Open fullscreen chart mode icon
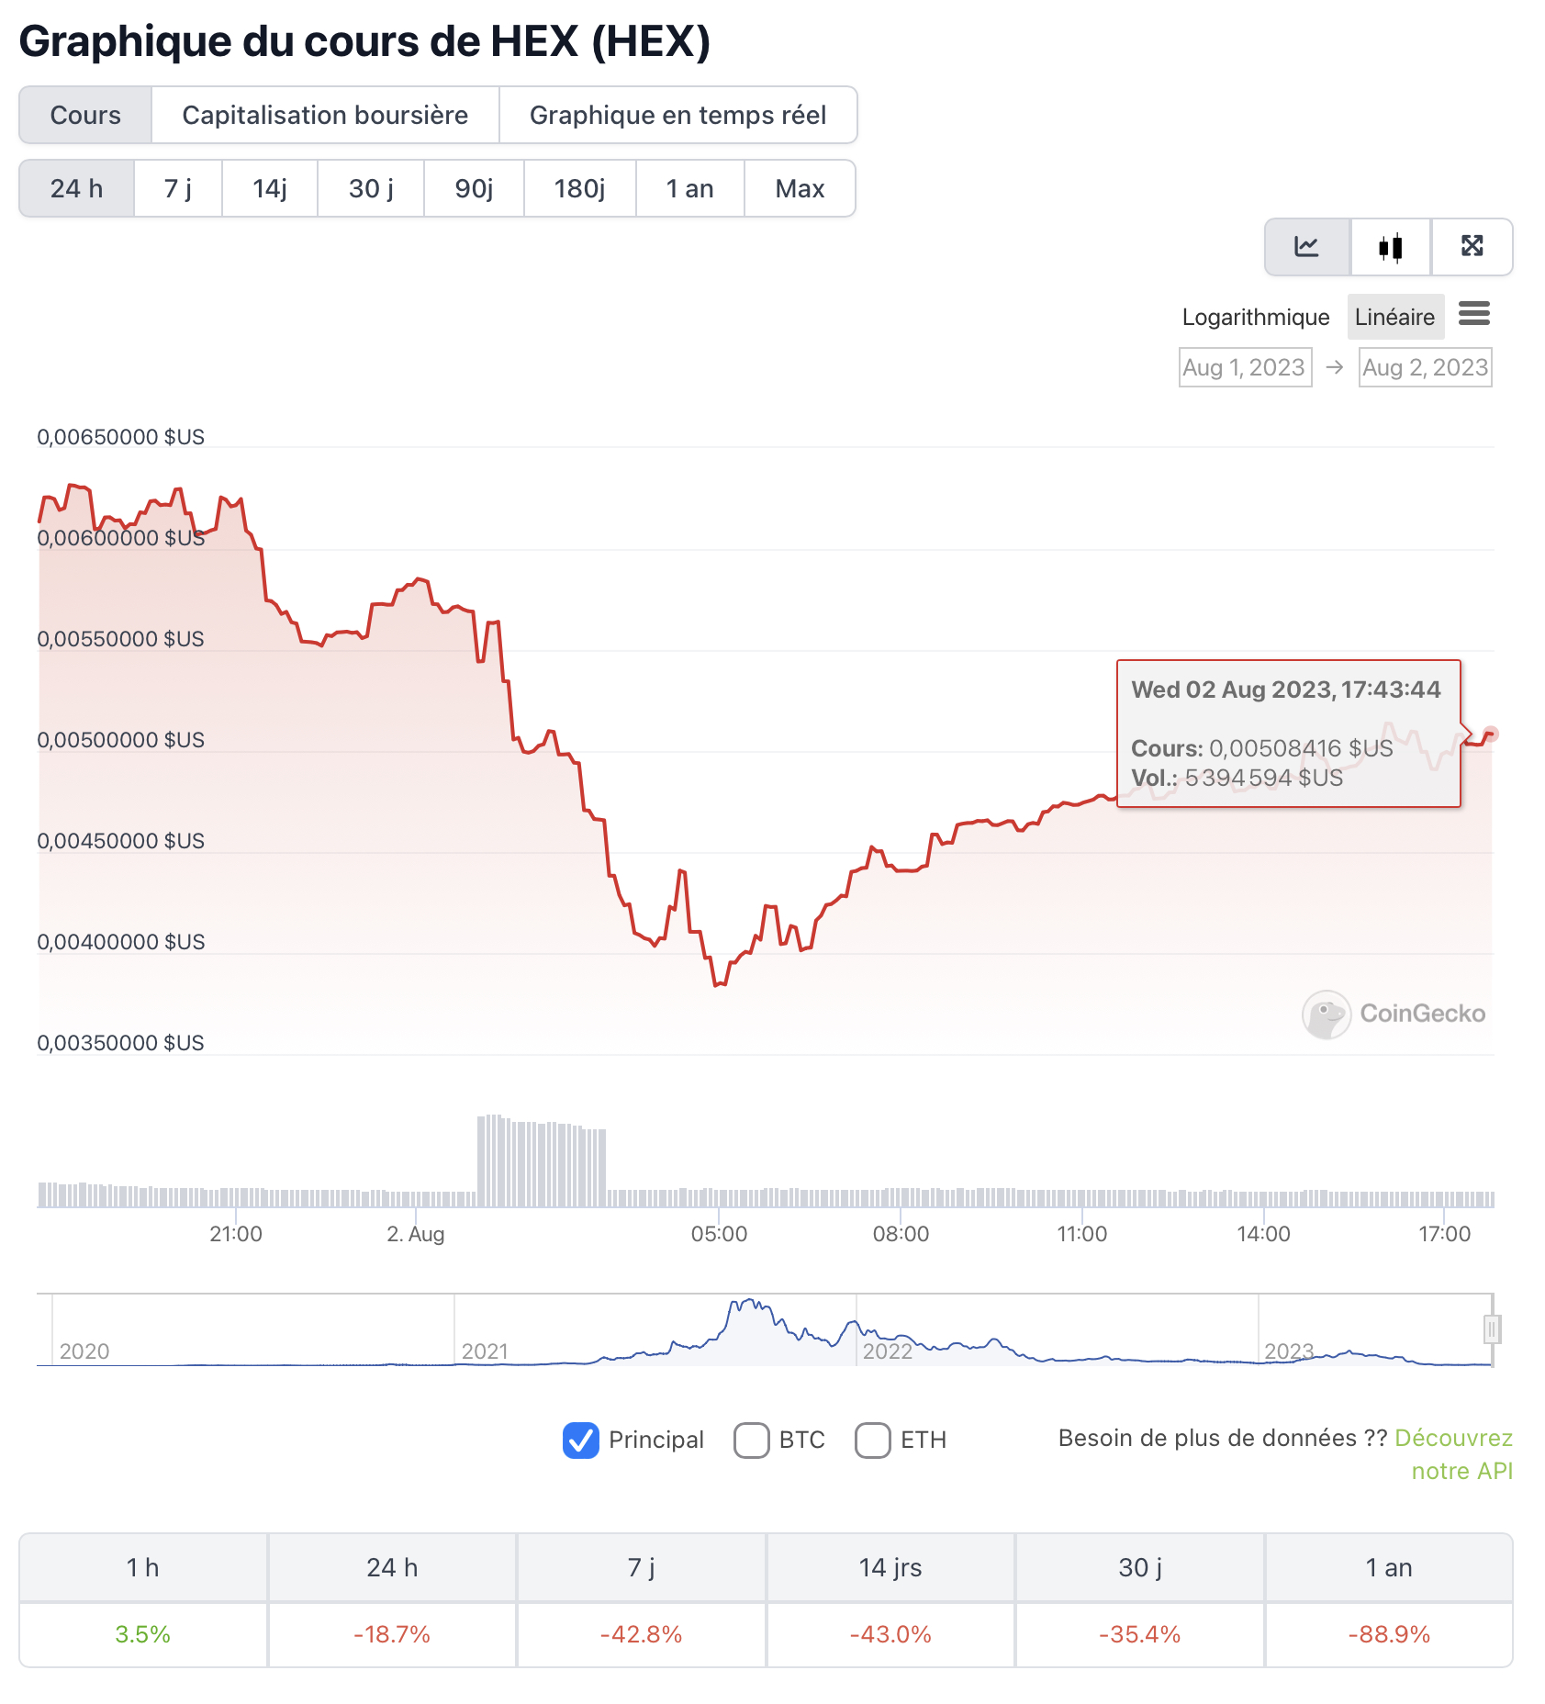The width and height of the screenshot is (1545, 1704). click(x=1472, y=247)
